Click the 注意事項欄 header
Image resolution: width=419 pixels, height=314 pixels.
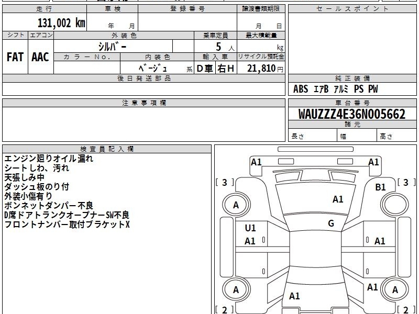pyautogui.click(x=144, y=103)
